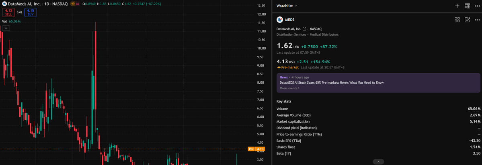Click the H3.85 high value in header
Viewport: 482px width, 165px height.
click(102, 4)
